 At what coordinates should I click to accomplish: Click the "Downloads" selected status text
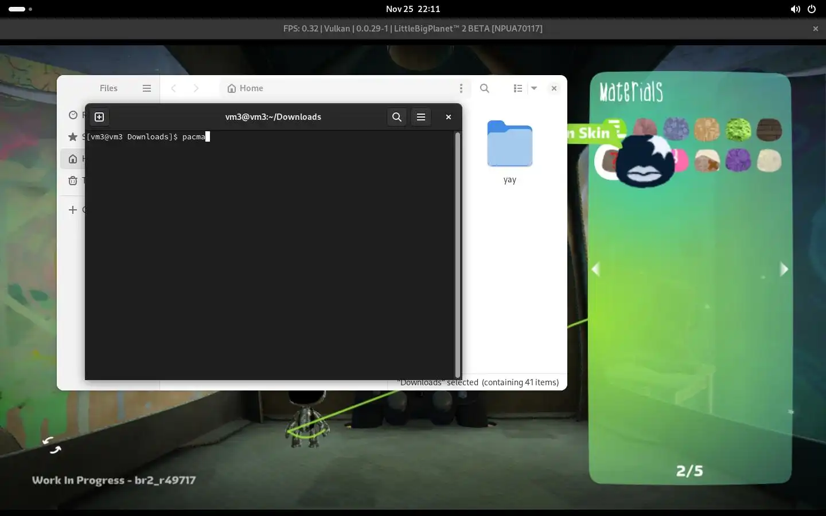478,382
